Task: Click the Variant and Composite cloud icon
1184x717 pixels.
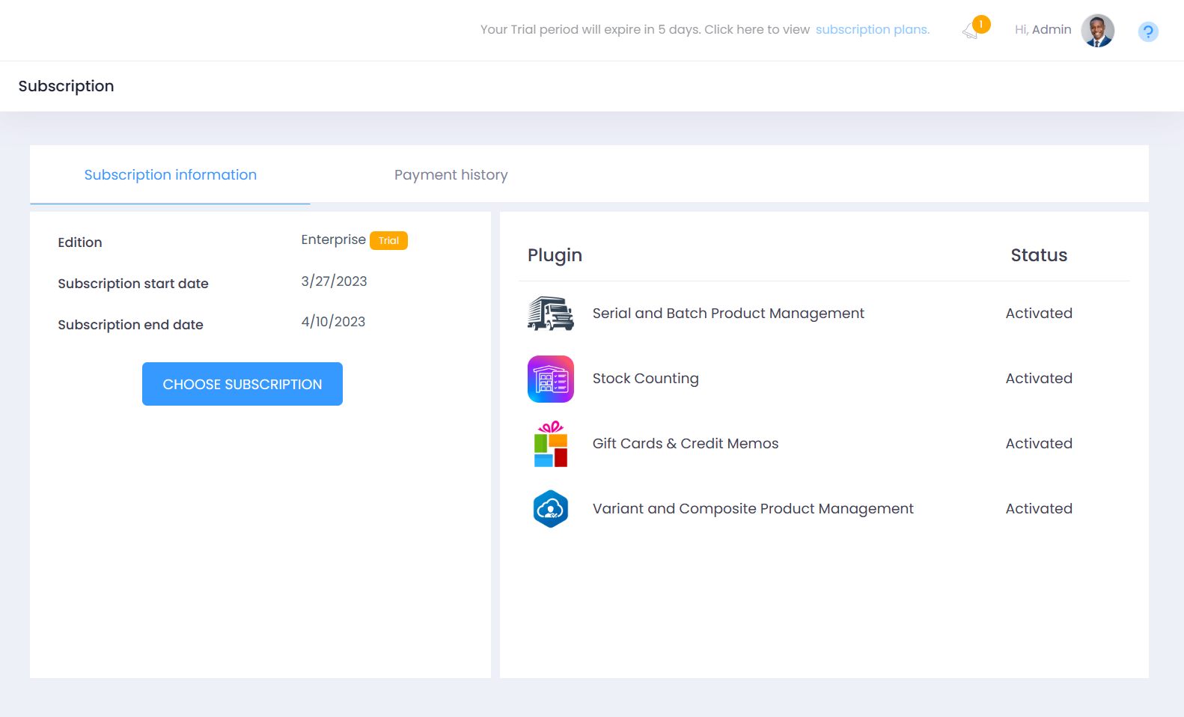Action: click(550, 509)
